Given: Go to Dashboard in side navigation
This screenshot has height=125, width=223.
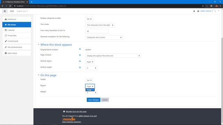Looking at the screenshot, I should click(17, 19).
